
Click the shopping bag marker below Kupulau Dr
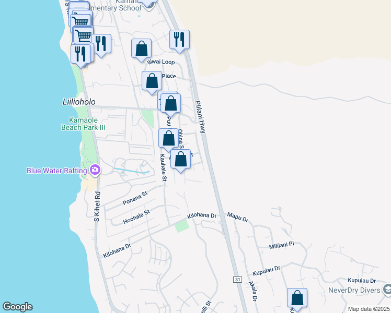[x=297, y=298]
